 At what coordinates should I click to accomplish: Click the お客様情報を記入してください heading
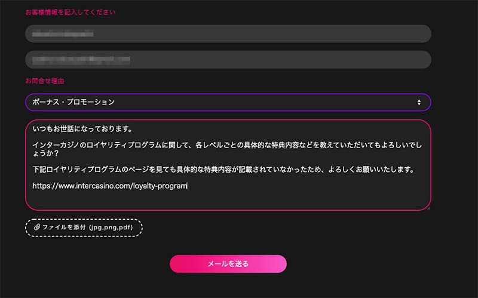click(x=70, y=12)
